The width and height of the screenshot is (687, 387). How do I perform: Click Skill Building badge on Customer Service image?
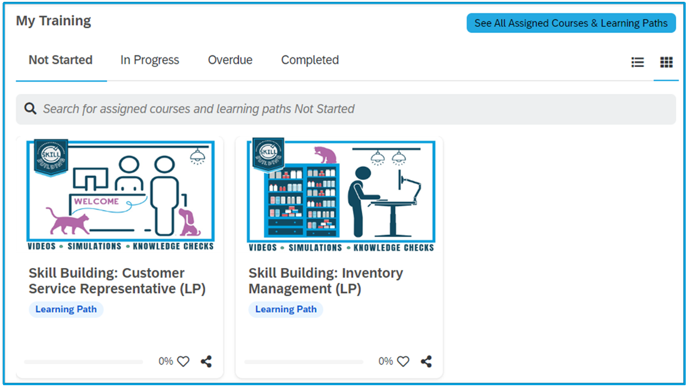[51, 157]
